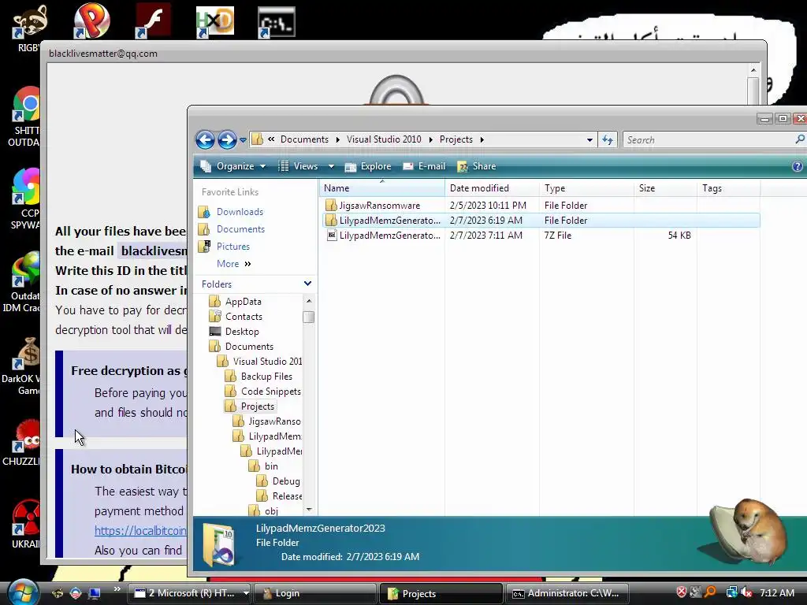
Task: Open subfolder arrow after Projects breadcrumb
Action: click(482, 140)
